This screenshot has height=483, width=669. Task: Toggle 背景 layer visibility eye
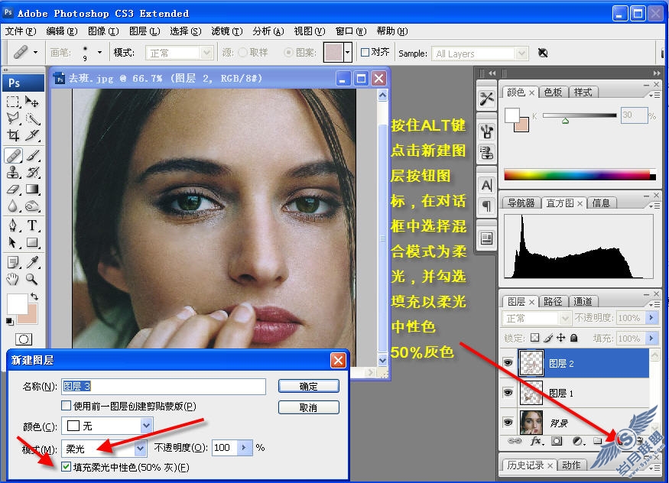508,422
